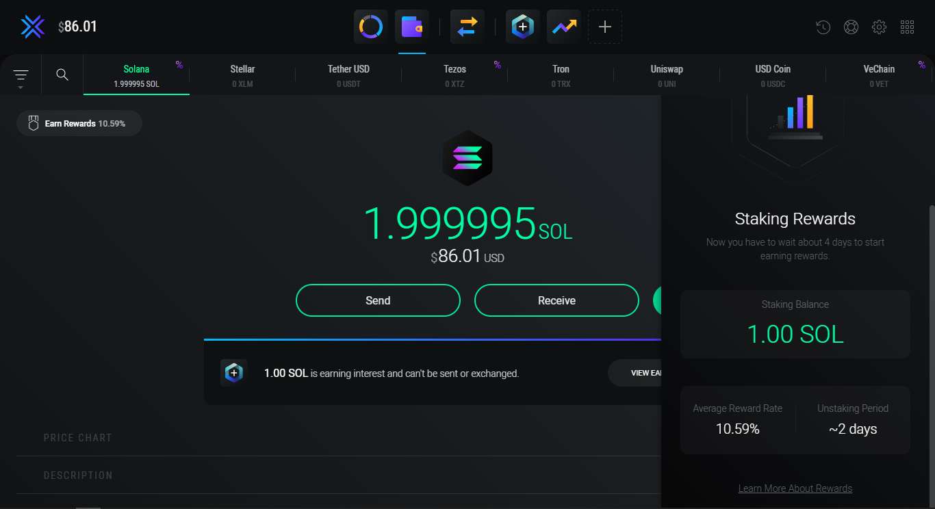Image resolution: width=935 pixels, height=509 pixels.
Task: Open the Exchange arrows icon
Action: [x=467, y=27]
